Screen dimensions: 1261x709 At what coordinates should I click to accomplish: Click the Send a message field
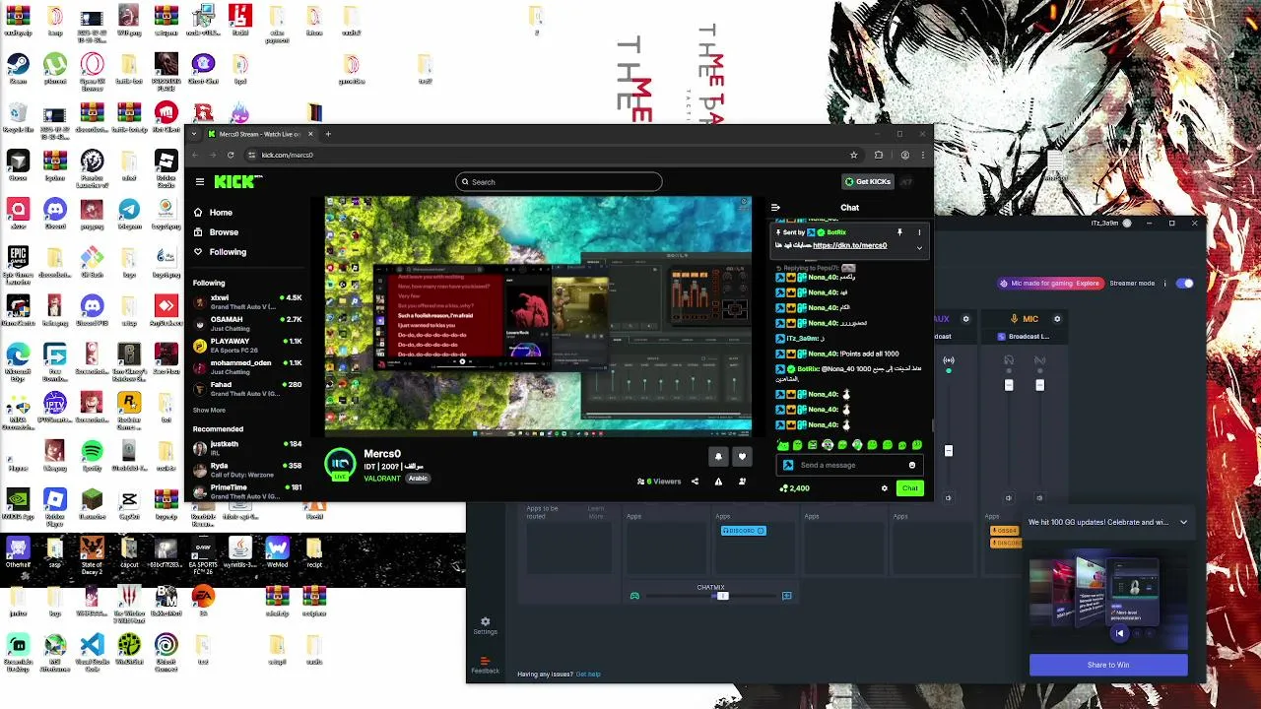852,465
